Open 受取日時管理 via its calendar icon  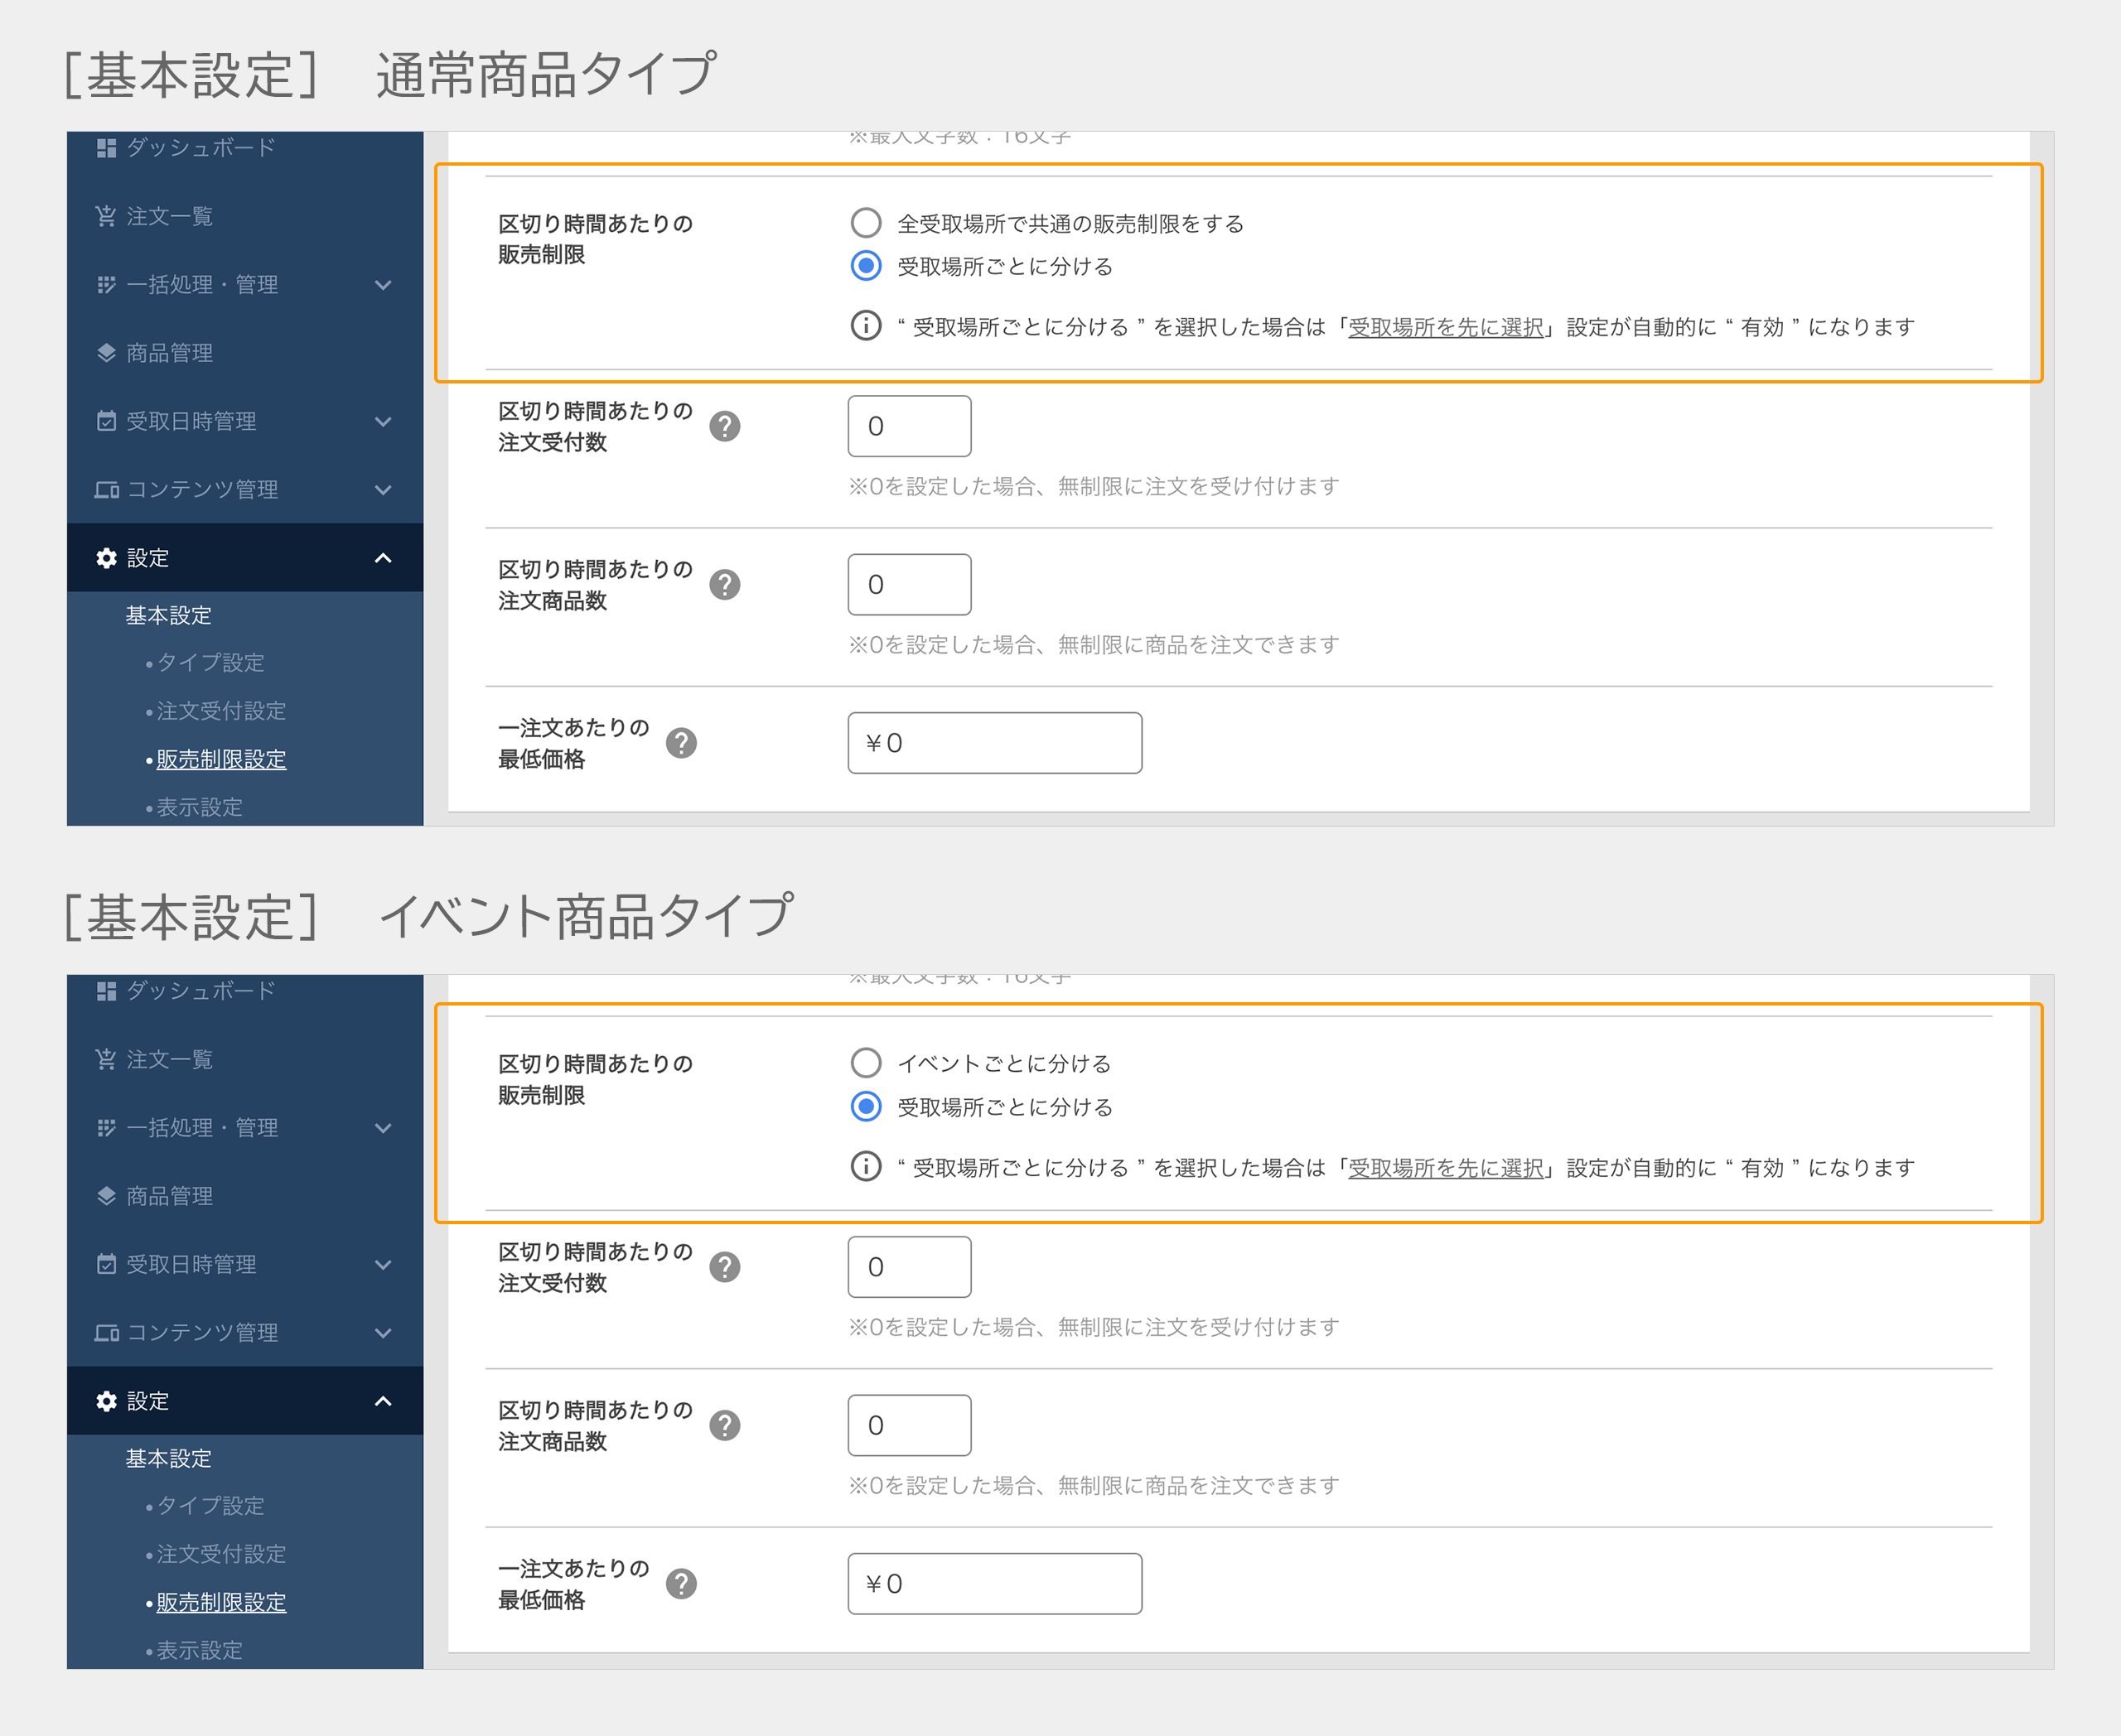click(x=107, y=421)
